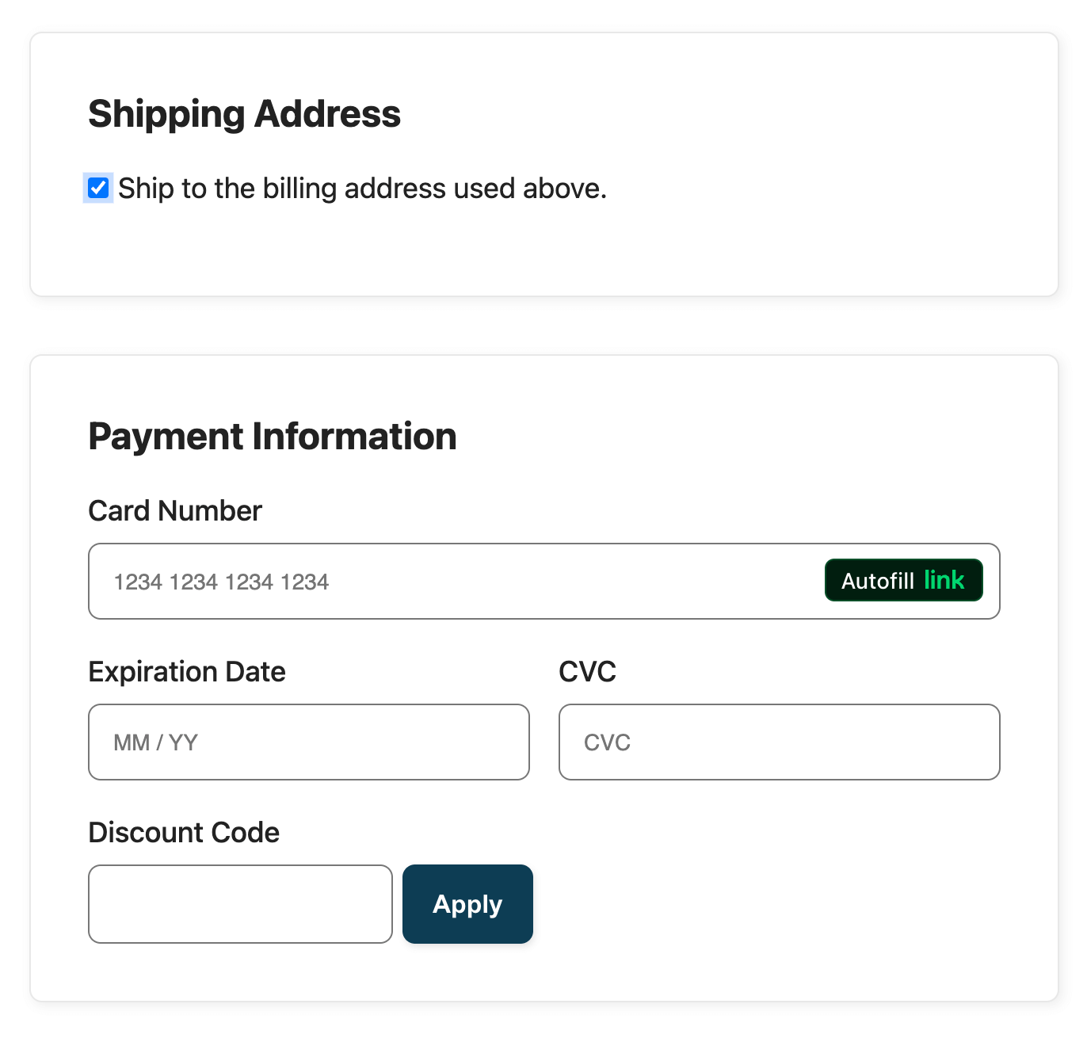
Task: Click the 'Shipping Address' section heading
Action: (x=245, y=113)
